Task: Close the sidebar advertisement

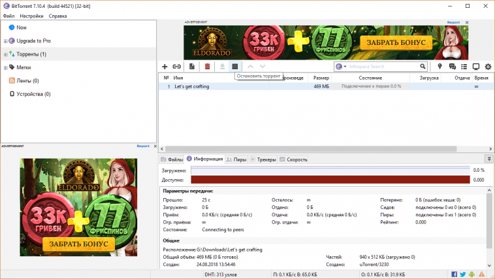Action: 155,146
